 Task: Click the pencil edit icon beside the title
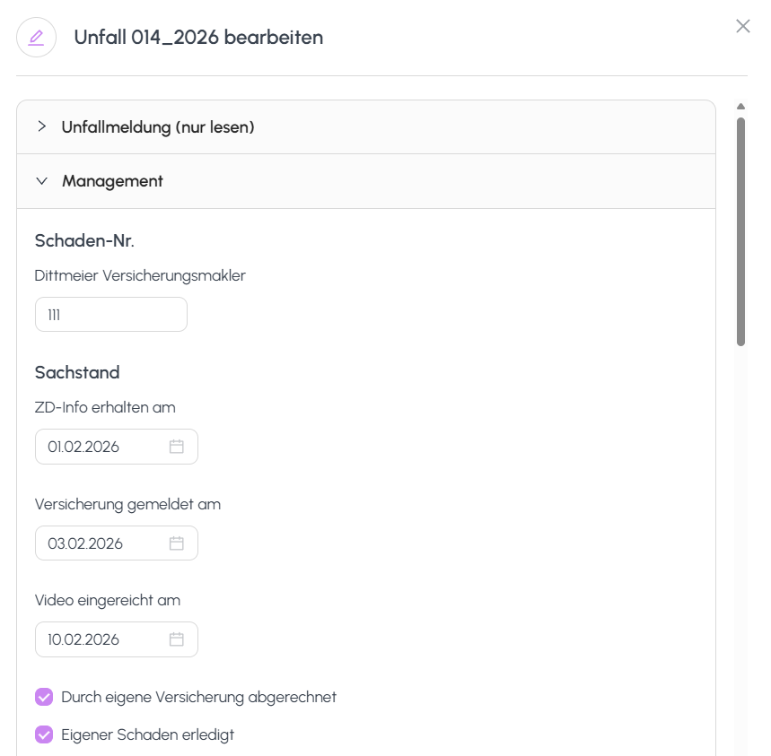[36, 38]
